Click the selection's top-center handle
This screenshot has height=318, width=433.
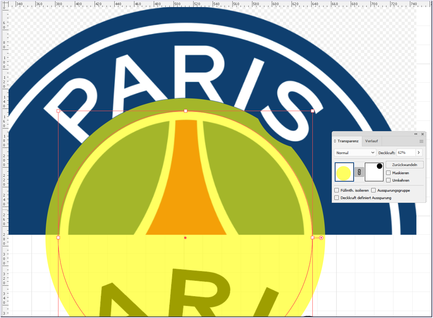(x=185, y=111)
